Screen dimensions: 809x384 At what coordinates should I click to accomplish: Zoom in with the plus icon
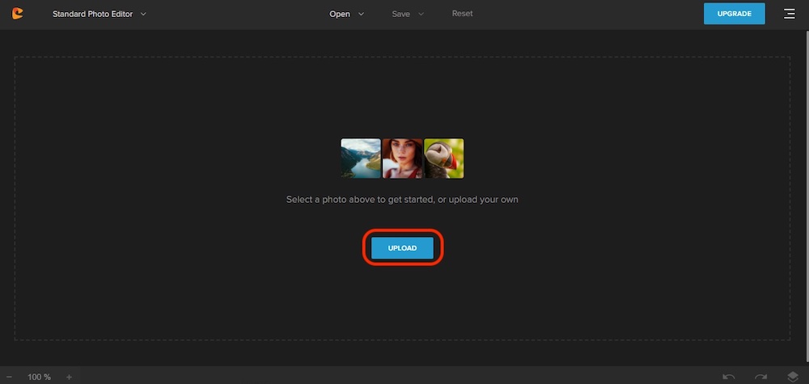[x=69, y=378]
